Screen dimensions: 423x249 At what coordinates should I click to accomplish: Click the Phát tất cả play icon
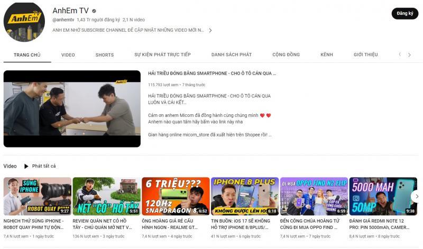(26, 166)
